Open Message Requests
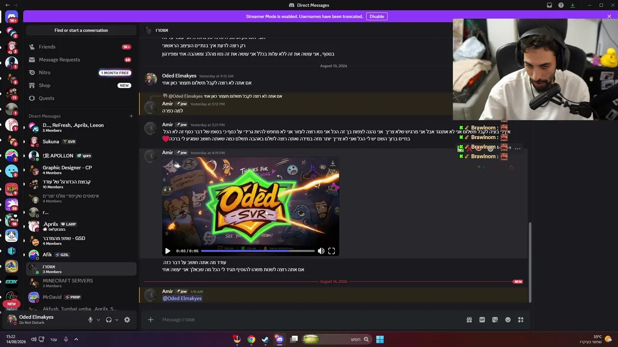Image resolution: width=618 pixels, height=347 pixels. (x=80, y=60)
